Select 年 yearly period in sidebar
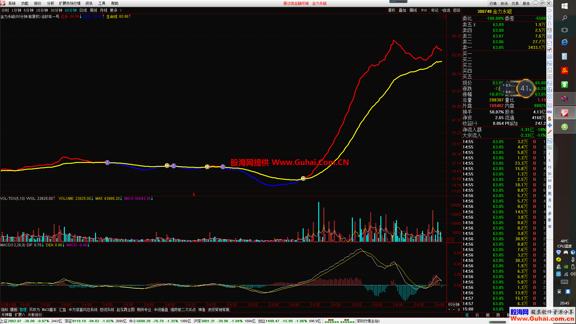Screen dimensions: 576x324 [550, 226]
